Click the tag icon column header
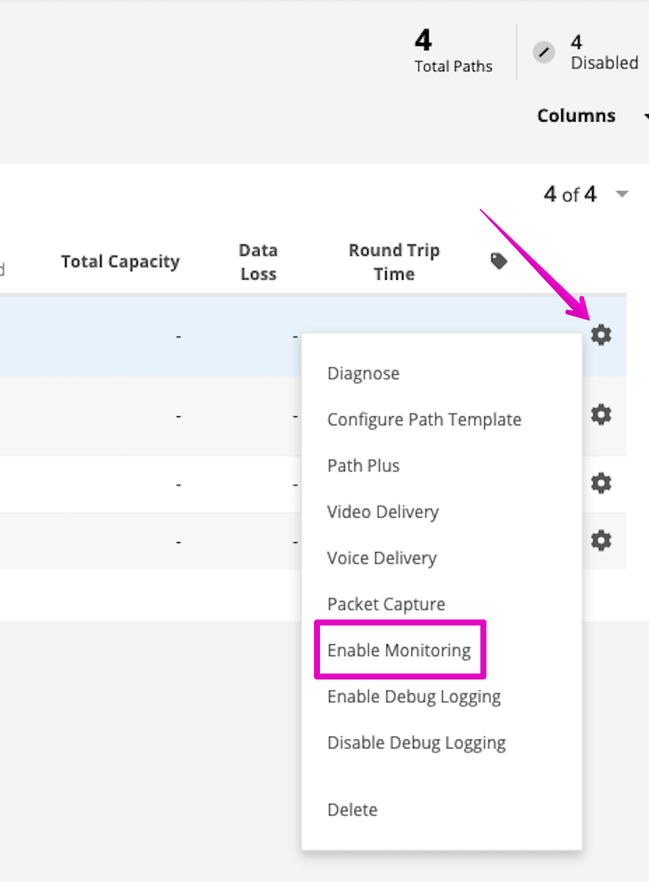649x882 pixels. [x=499, y=261]
